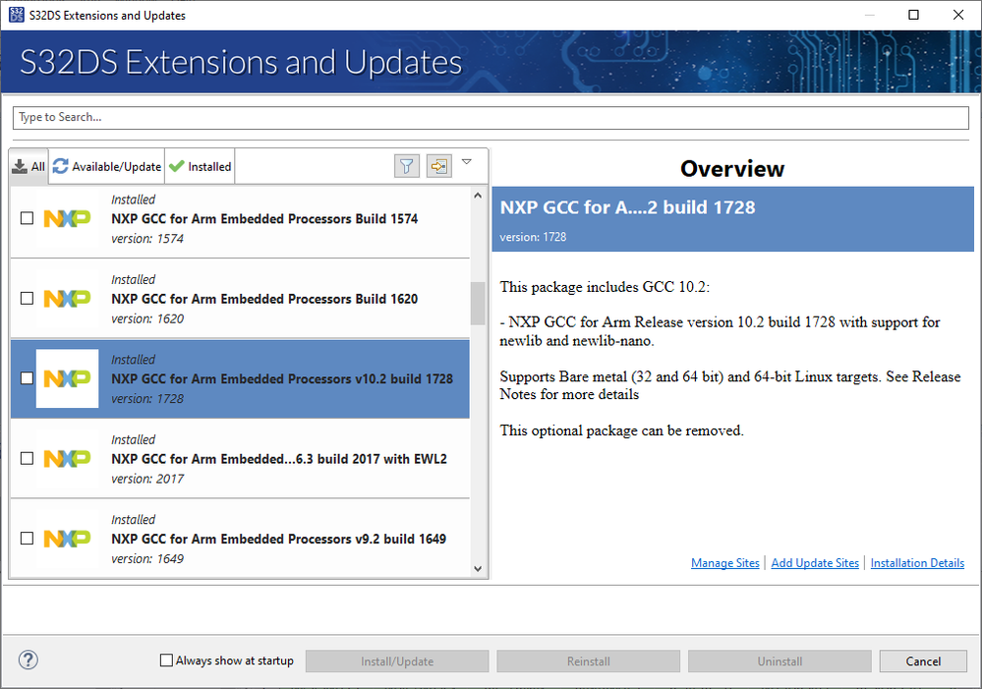Image resolution: width=982 pixels, height=689 pixels.
Task: Click NXP logo of v9.2 build 1649
Action: coord(67,539)
